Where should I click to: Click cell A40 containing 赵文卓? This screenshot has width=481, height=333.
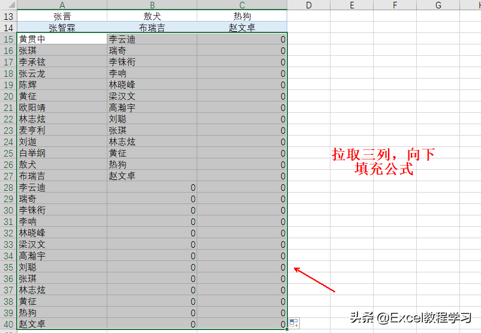(x=62, y=324)
